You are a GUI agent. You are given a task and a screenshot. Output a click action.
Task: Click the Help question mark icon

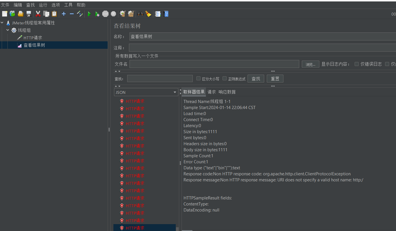tap(166, 14)
